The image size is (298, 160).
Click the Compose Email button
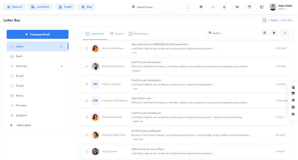pyautogui.click(x=38, y=34)
